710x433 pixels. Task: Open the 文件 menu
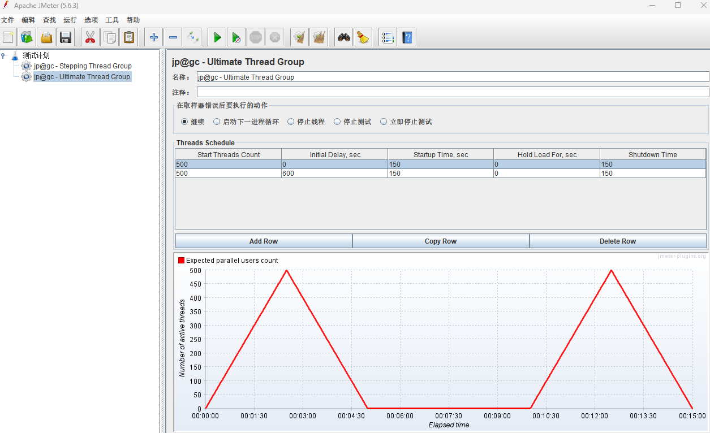click(x=7, y=20)
